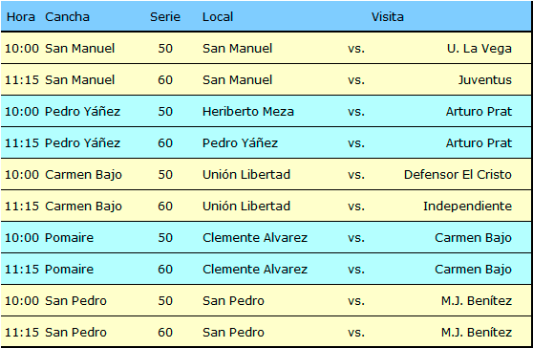Viewport: 533px width, 348px height.
Task: Select the U. La Vega visiting team
Action: click(480, 49)
